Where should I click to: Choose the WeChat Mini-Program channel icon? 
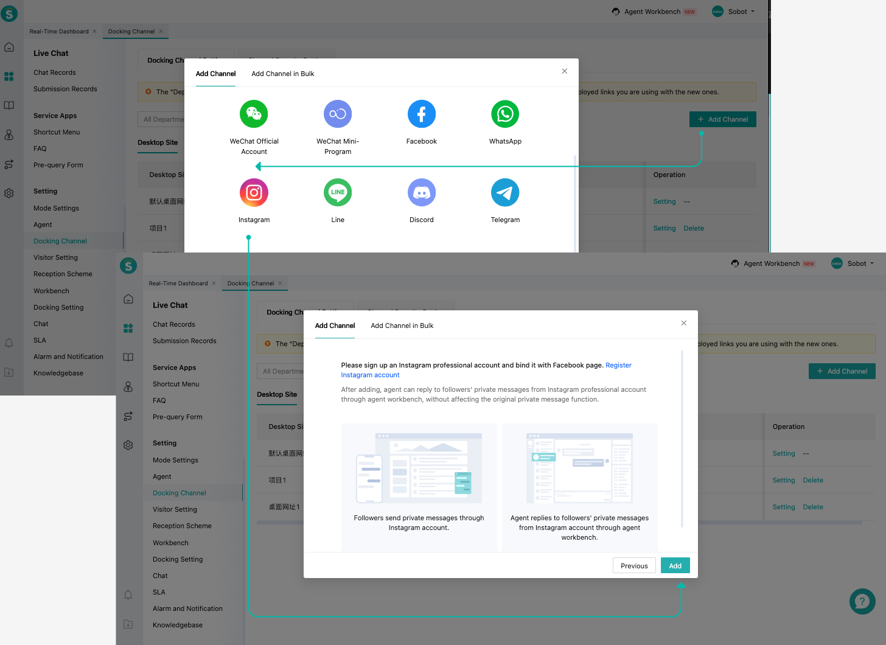[338, 114]
